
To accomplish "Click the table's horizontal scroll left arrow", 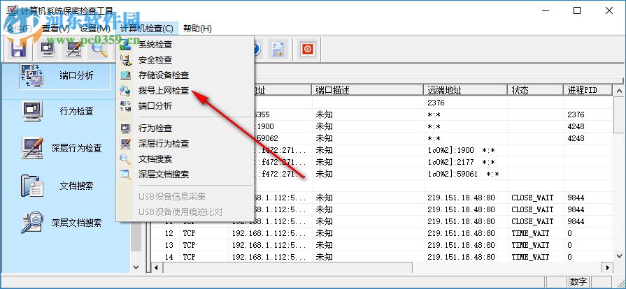I will [x=156, y=267].
